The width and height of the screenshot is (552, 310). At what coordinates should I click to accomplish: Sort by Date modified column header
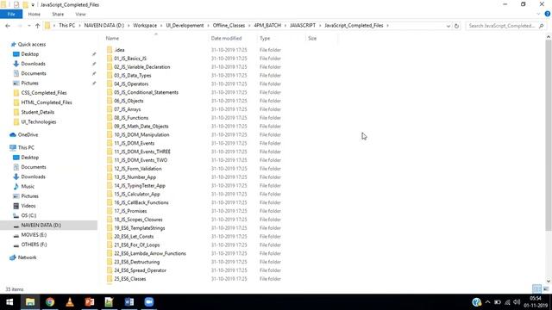pos(226,38)
